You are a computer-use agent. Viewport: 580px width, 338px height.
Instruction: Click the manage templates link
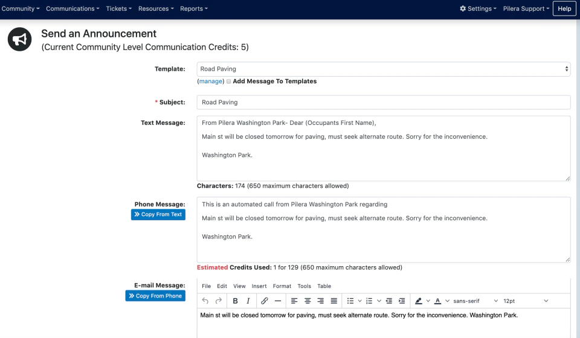210,81
